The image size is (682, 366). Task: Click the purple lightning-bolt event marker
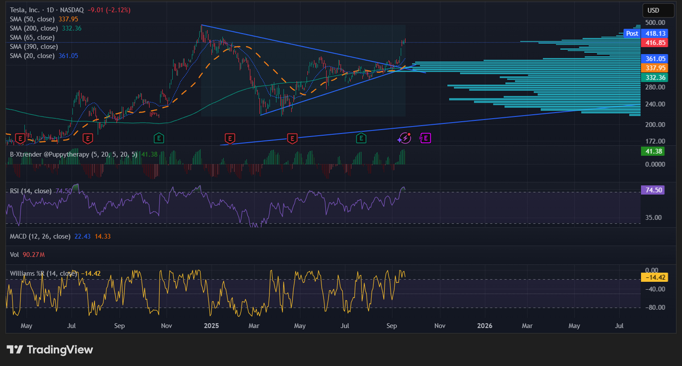(x=404, y=138)
